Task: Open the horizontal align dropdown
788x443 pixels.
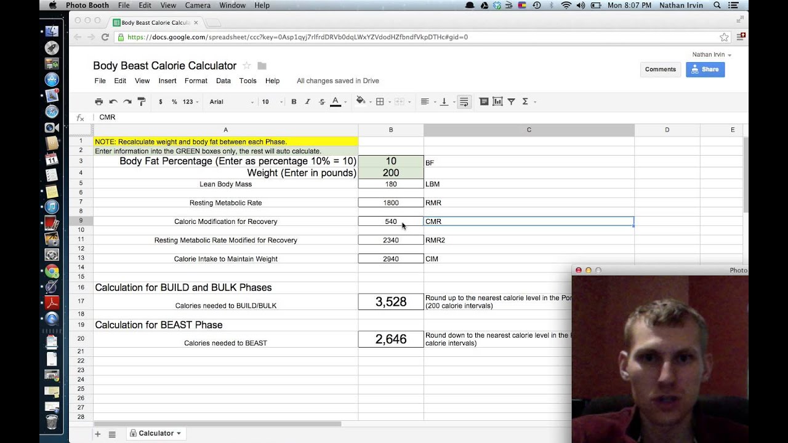Action: tap(427, 102)
